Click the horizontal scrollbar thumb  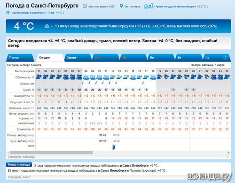point(51,152)
